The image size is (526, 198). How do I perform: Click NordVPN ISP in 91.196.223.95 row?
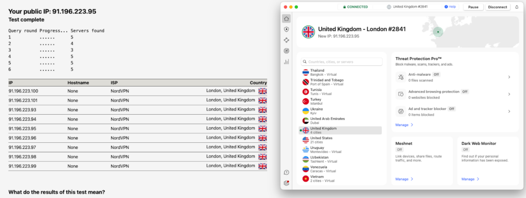tap(120, 128)
